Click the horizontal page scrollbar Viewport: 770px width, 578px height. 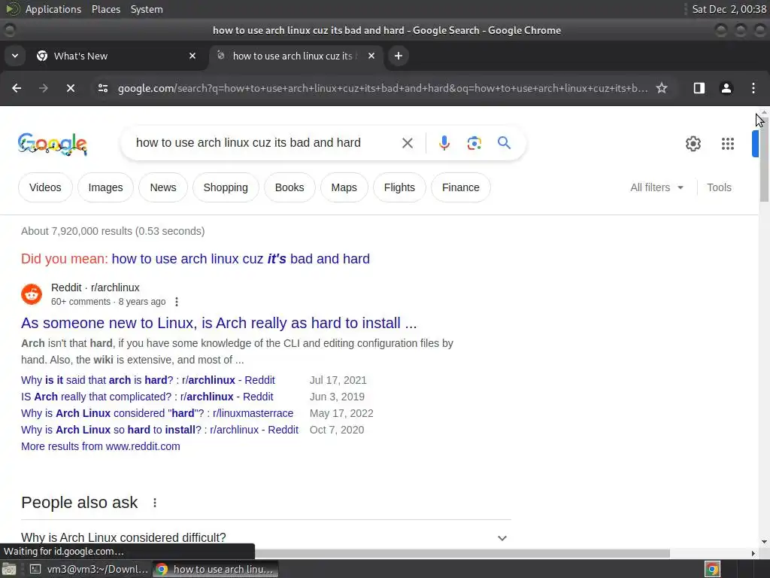(462, 553)
